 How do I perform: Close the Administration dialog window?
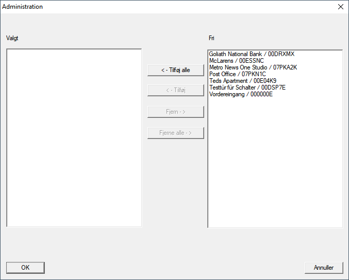(340, 7)
